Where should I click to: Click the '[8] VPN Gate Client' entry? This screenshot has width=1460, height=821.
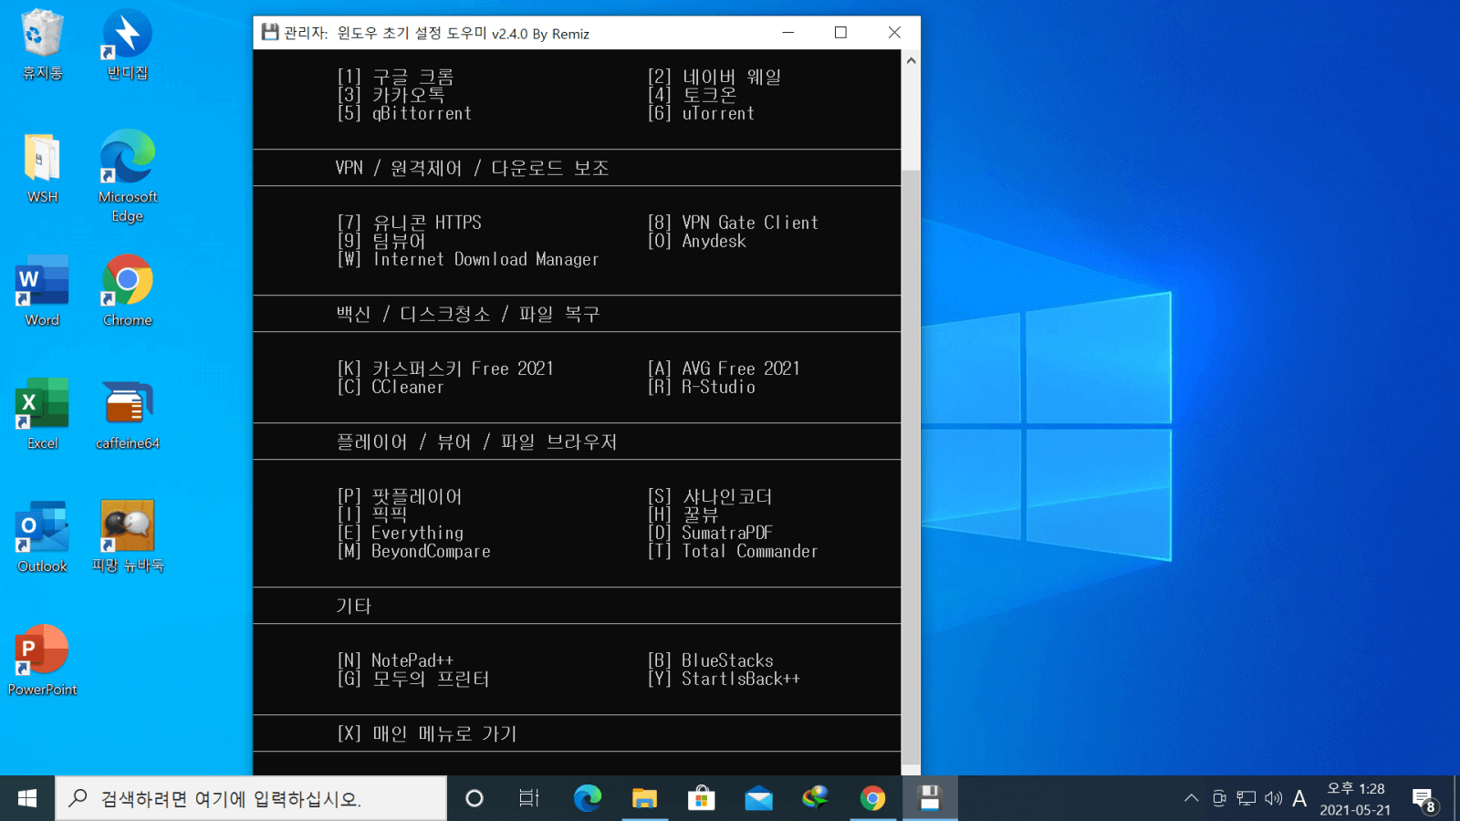point(733,223)
